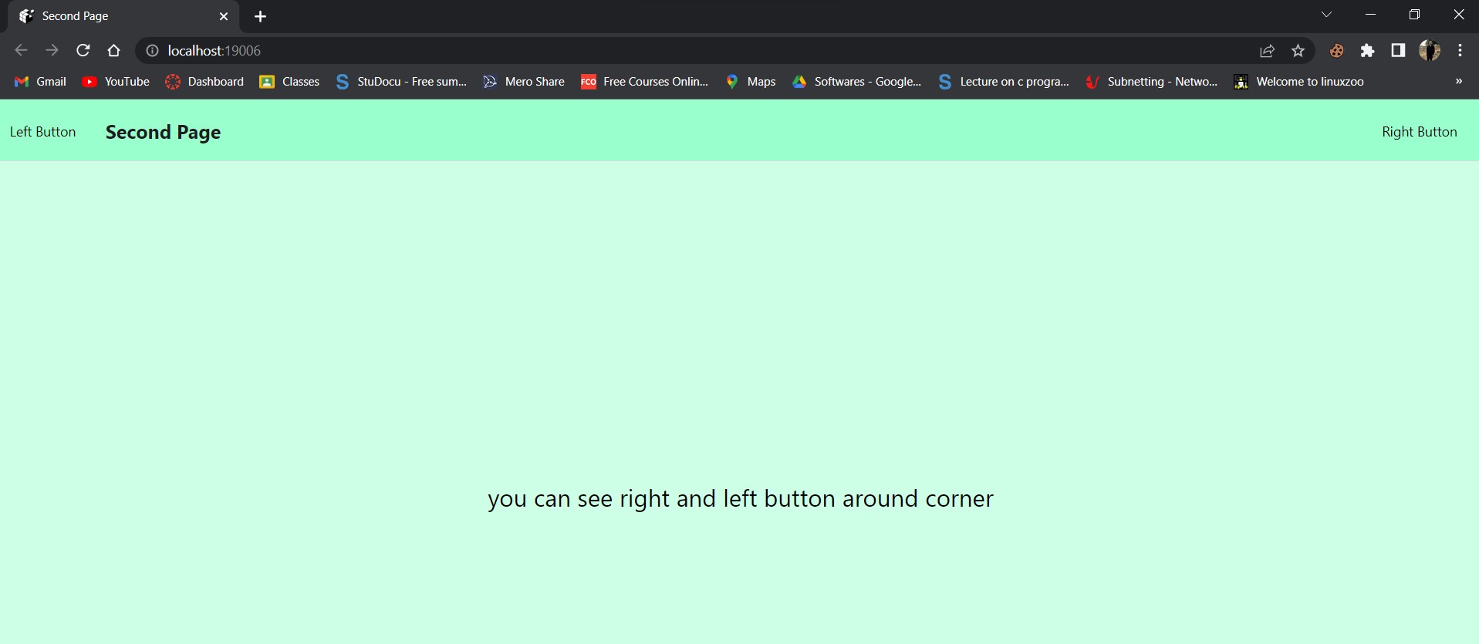View site information icon beside URL
This screenshot has width=1479, height=644.
pos(153,51)
